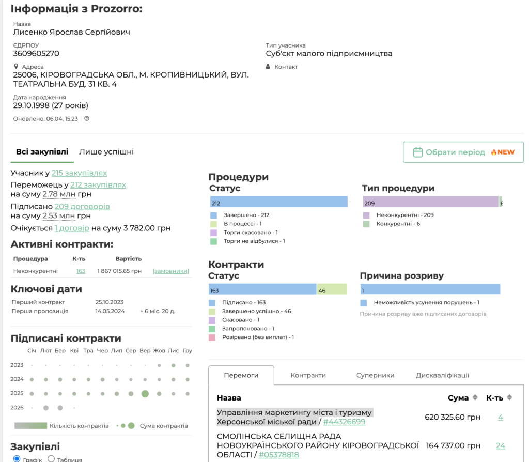Click the contact person icon

[268, 67]
